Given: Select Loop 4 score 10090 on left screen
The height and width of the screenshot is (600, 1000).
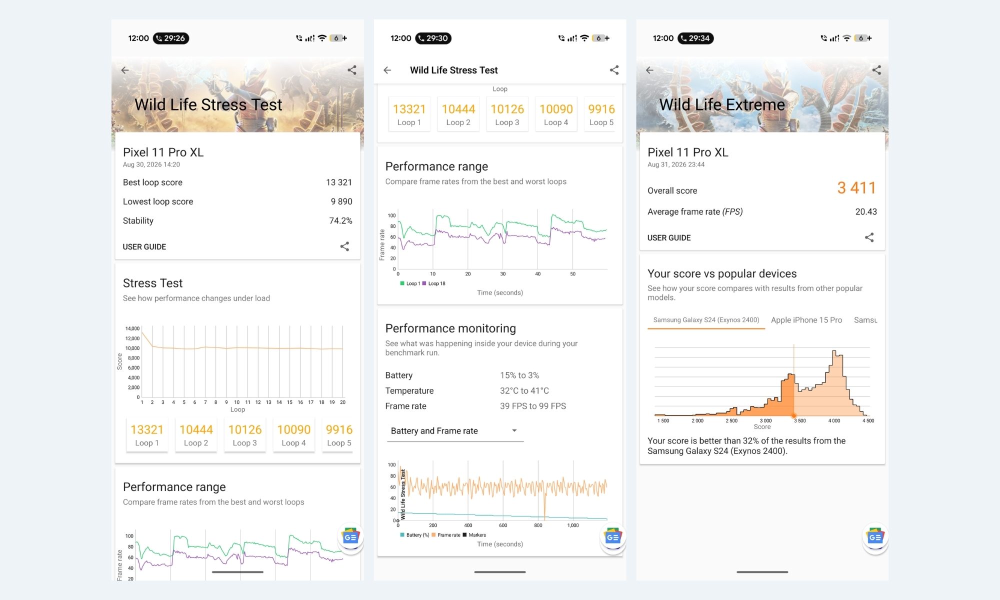Looking at the screenshot, I should [294, 435].
